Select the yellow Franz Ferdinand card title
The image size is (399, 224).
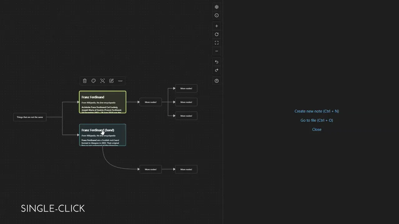(x=93, y=97)
